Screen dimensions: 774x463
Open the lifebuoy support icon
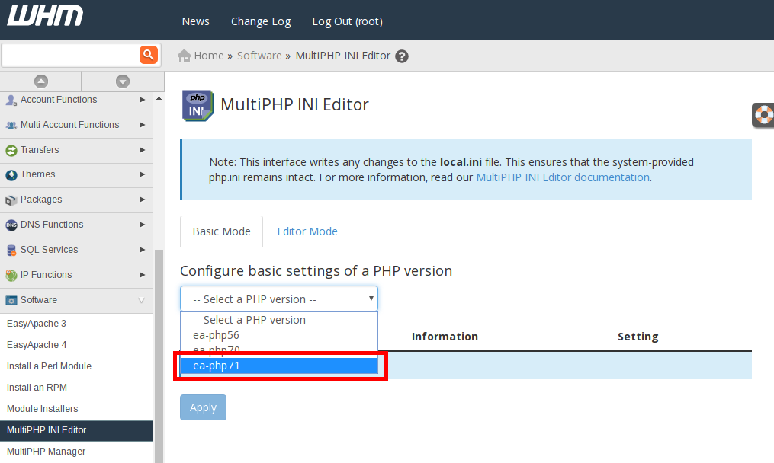click(763, 116)
